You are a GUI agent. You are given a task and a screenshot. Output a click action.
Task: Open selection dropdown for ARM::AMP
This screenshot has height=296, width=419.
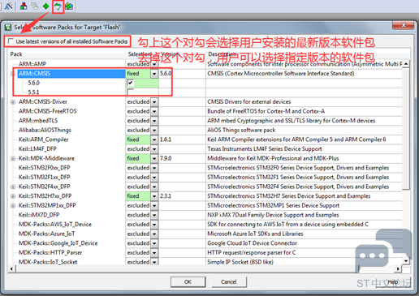[154, 64]
